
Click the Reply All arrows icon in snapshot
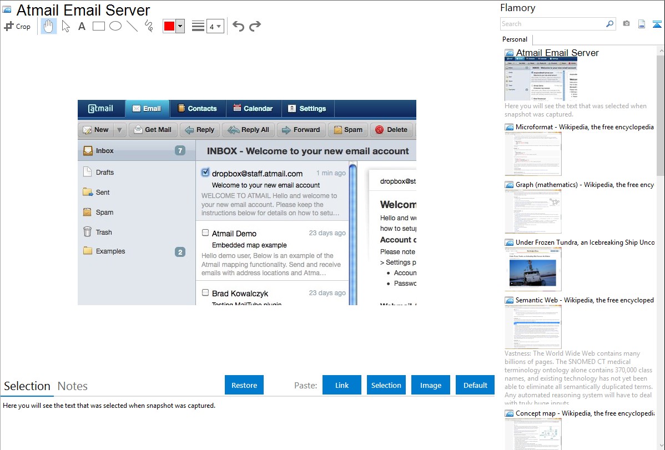click(234, 130)
